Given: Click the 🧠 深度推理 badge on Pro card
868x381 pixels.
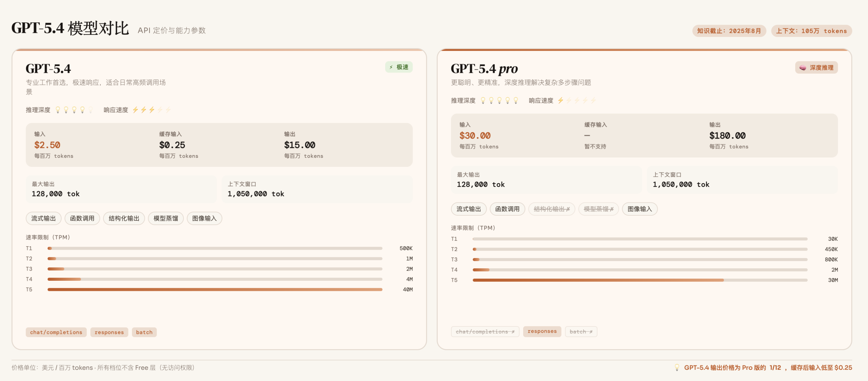Looking at the screenshot, I should coord(816,67).
